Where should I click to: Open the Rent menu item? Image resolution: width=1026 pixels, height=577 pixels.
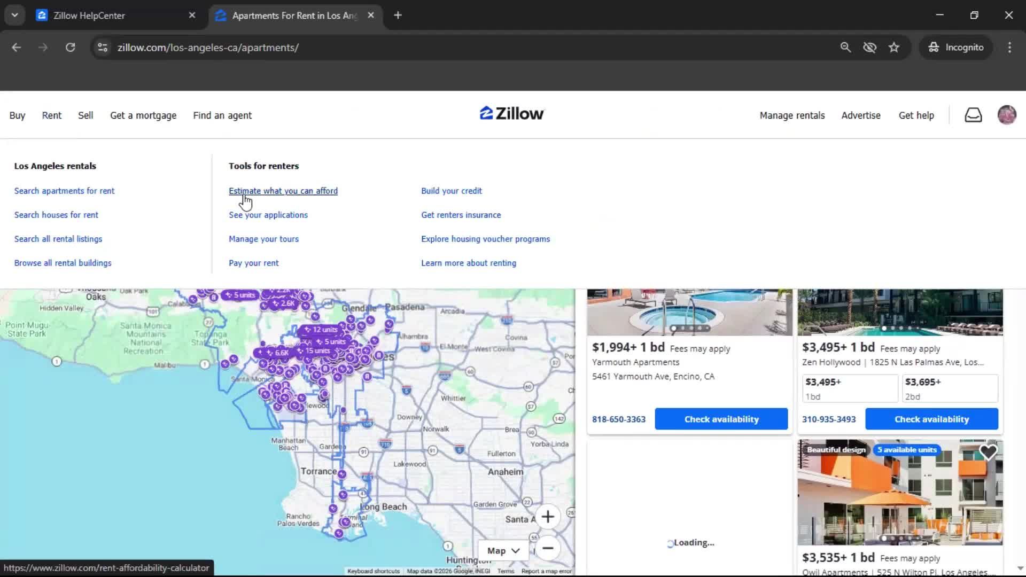51,115
